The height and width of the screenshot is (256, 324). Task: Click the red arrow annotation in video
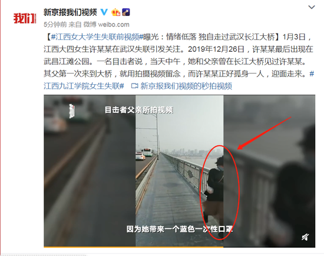pyautogui.click(x=264, y=133)
